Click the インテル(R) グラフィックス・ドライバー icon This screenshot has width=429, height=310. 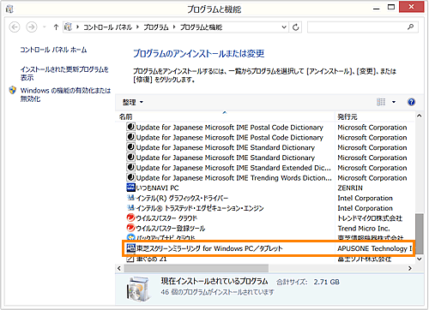[x=130, y=198]
